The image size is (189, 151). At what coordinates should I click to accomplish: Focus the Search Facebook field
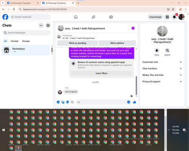tap(30, 17)
